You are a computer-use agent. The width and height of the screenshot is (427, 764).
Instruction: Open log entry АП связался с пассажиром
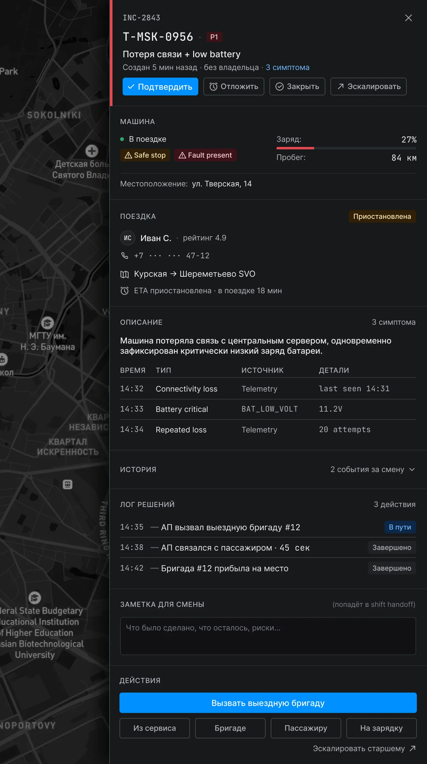tap(268, 548)
